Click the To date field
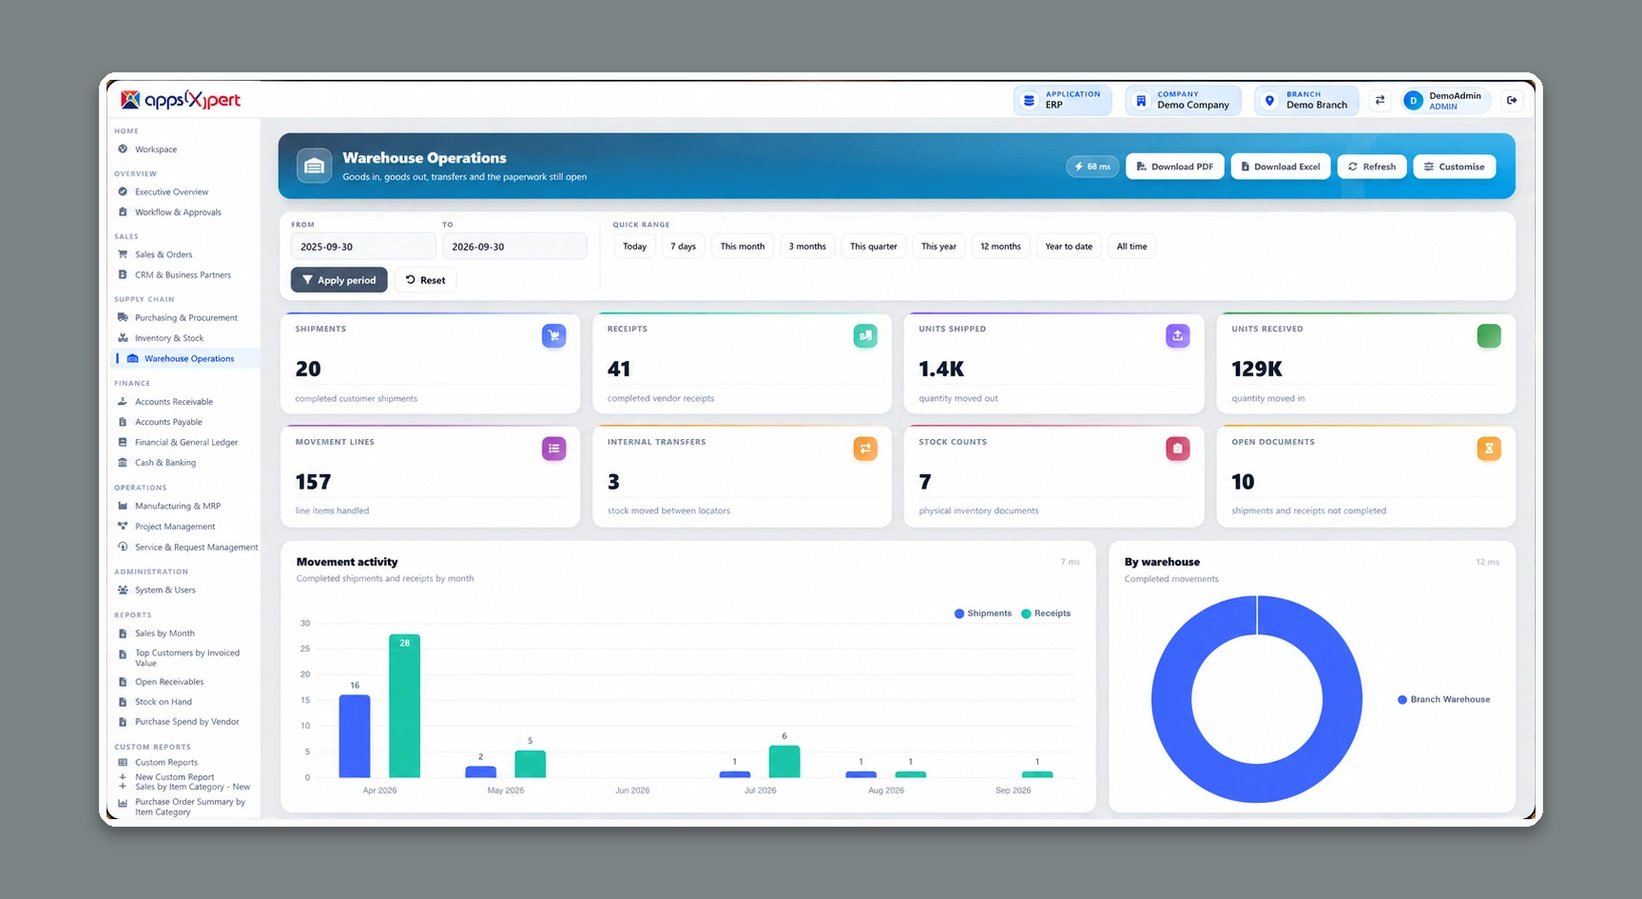The width and height of the screenshot is (1642, 899). [x=514, y=246]
